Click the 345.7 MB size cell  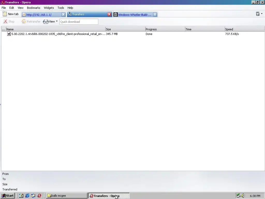(112, 34)
